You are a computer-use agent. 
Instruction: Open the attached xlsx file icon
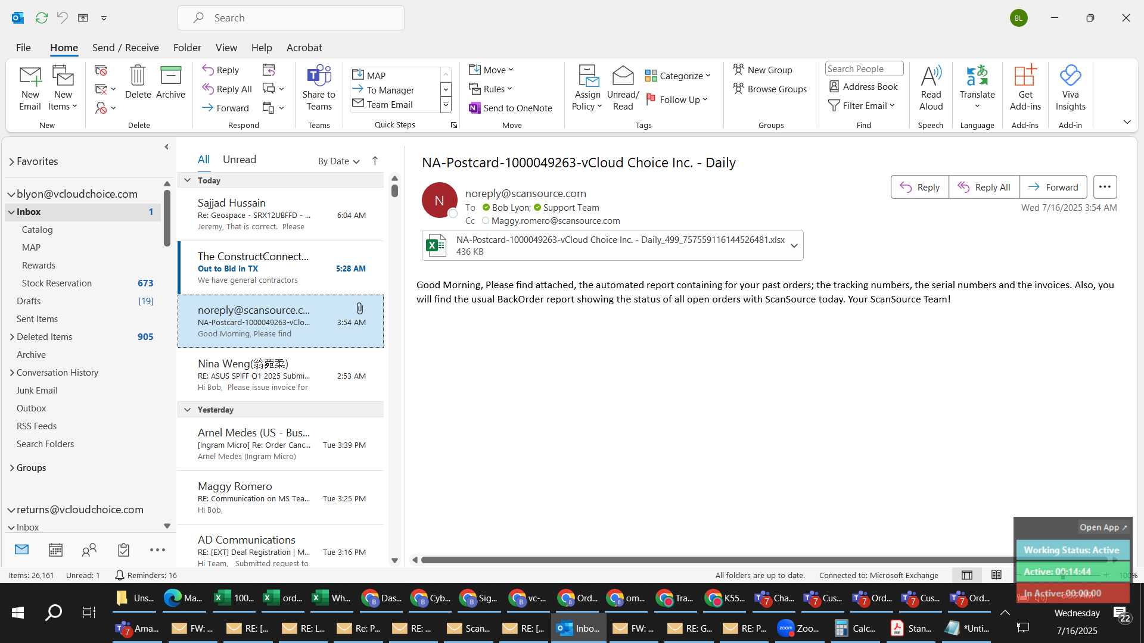(436, 245)
